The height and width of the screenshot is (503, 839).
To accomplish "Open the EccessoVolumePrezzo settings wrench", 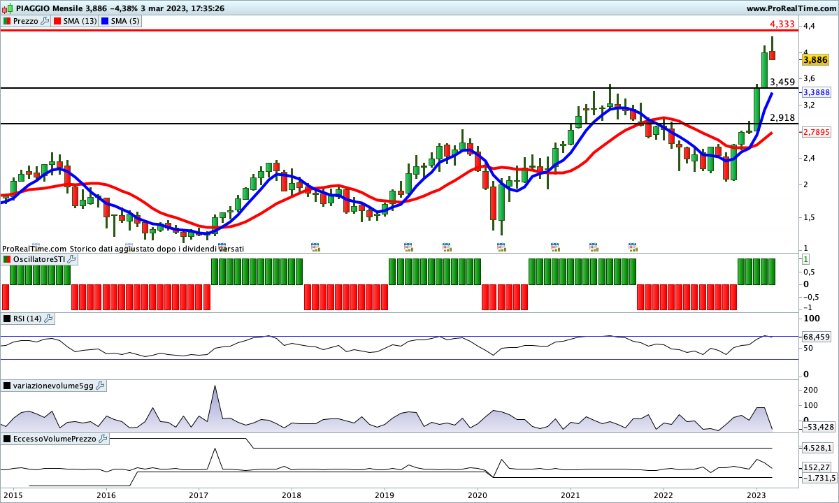I will [x=103, y=439].
